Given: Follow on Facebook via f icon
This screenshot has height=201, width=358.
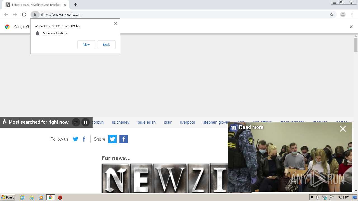Looking at the screenshot, I should pyautogui.click(x=84, y=139).
